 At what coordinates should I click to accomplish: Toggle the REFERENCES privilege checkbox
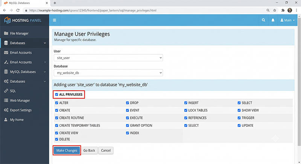tap(185, 118)
